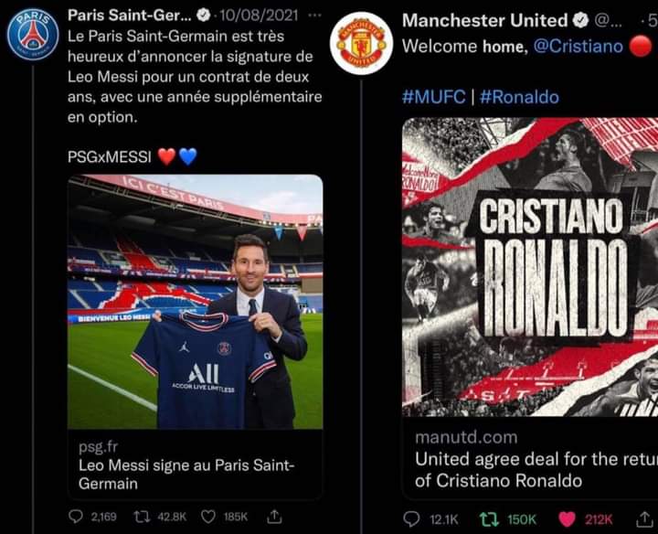
Task: Open the PSG tweet's three-dot menu
Action: point(314,16)
